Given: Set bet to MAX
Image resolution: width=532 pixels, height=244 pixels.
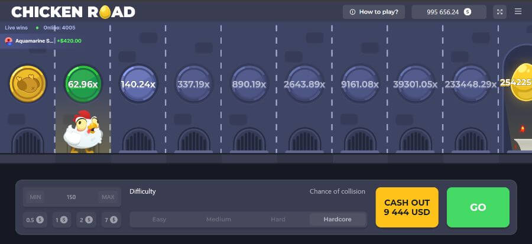Looking at the screenshot, I should point(108,197).
